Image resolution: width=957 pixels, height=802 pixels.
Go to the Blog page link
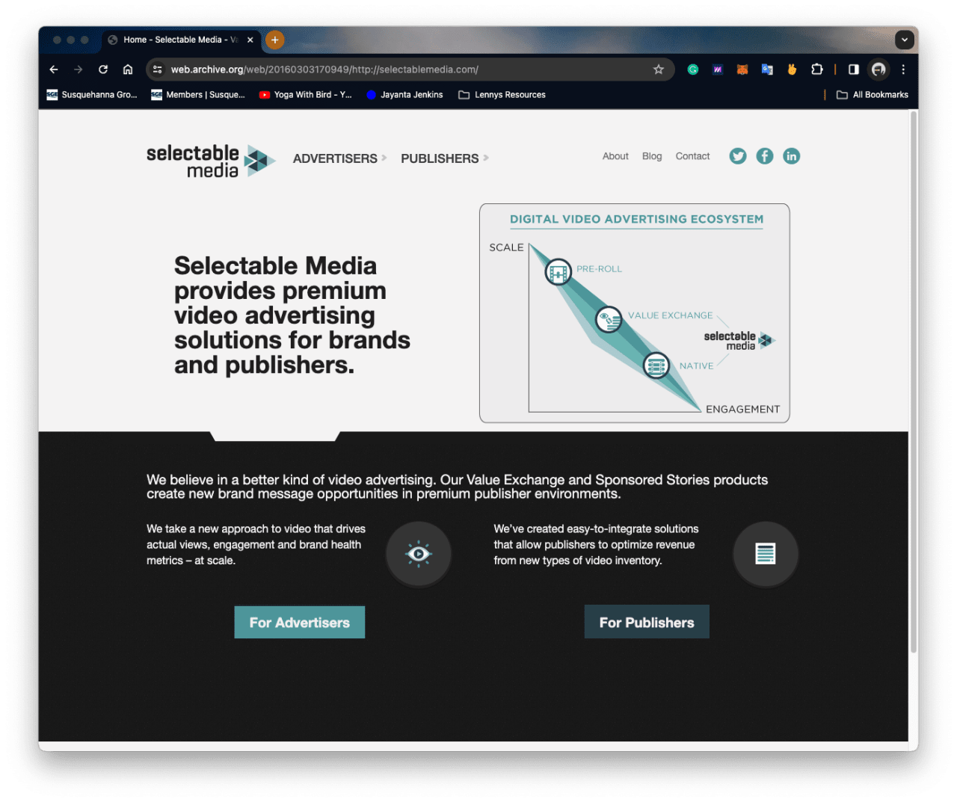point(652,156)
